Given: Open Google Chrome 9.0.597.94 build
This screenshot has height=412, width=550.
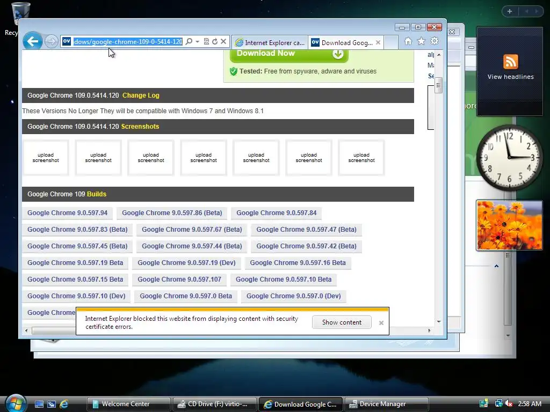Looking at the screenshot, I should click(67, 213).
